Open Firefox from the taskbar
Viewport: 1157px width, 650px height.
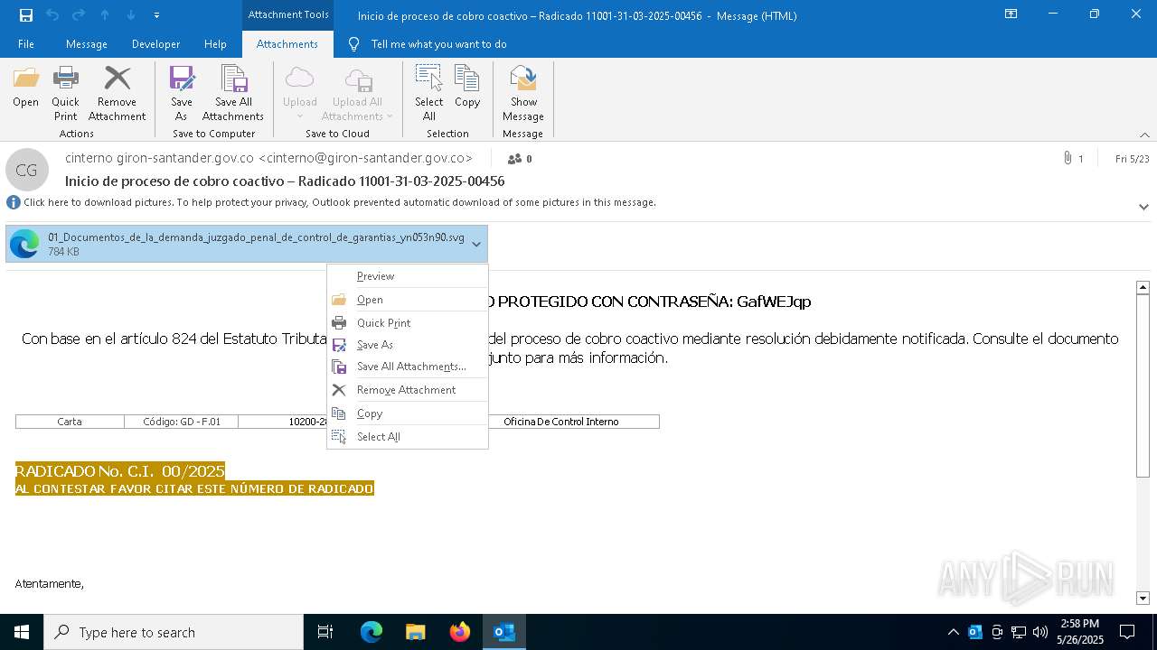459,632
